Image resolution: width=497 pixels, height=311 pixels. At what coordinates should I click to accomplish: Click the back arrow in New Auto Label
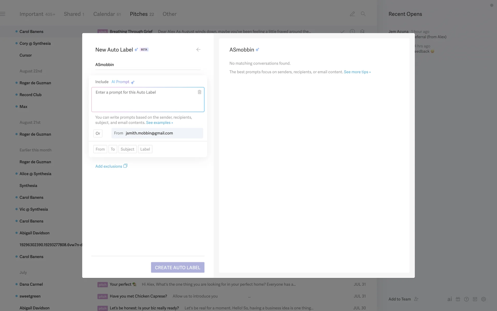point(198,50)
